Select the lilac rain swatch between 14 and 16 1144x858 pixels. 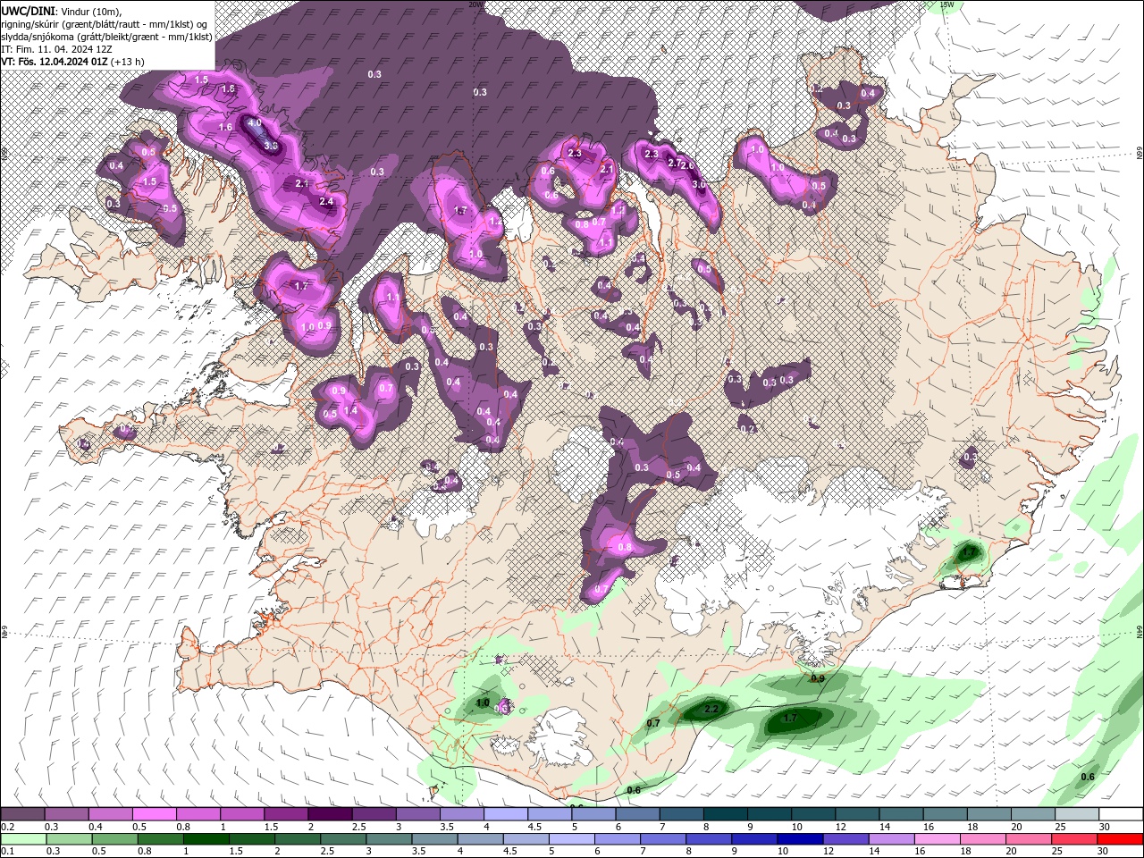[891, 839]
